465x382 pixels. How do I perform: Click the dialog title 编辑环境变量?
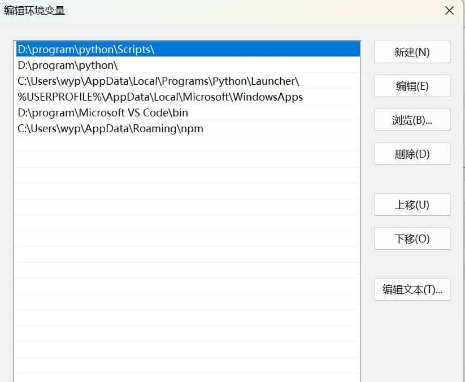(34, 10)
